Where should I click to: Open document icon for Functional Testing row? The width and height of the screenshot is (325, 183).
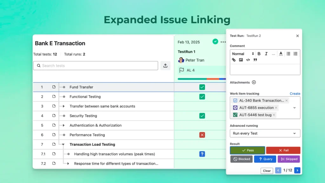[54, 97]
